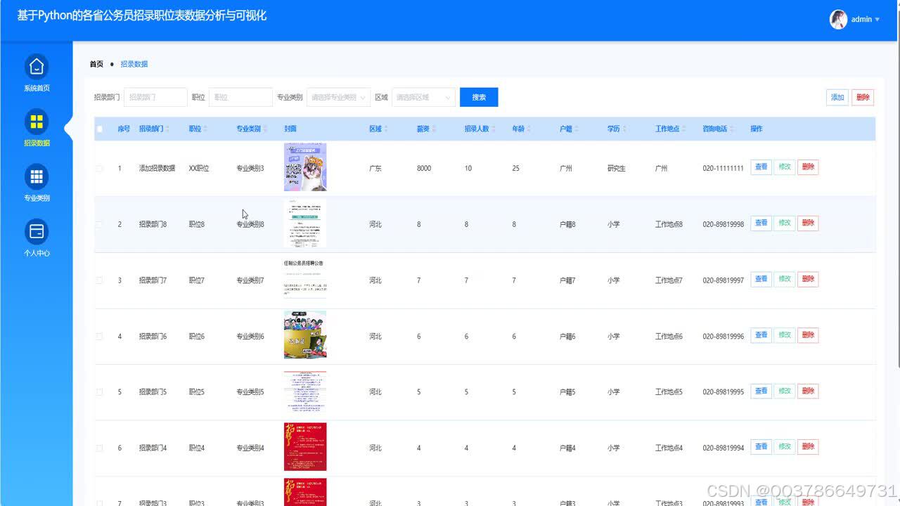Expand the admin user menu arrow
Image resolution: width=900 pixels, height=506 pixels.
coord(877,20)
